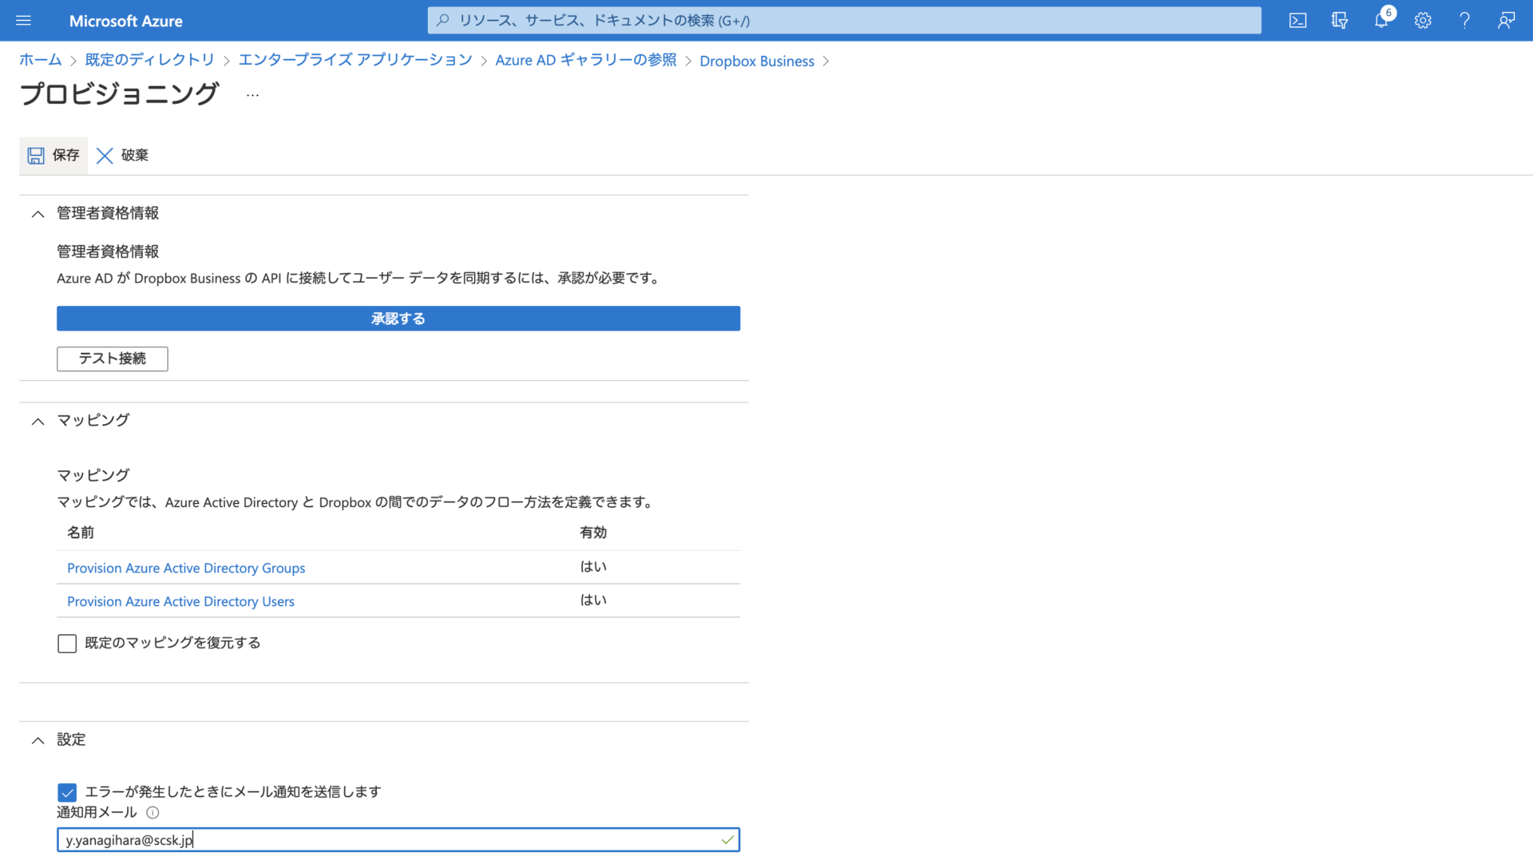Open Dropbox Business breadcrumb

[x=757, y=61]
